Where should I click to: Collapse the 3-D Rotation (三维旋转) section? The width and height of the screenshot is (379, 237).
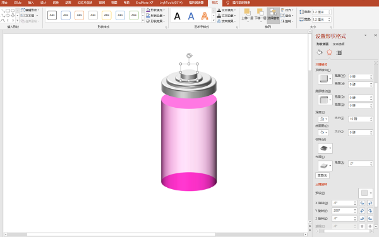[322, 184]
